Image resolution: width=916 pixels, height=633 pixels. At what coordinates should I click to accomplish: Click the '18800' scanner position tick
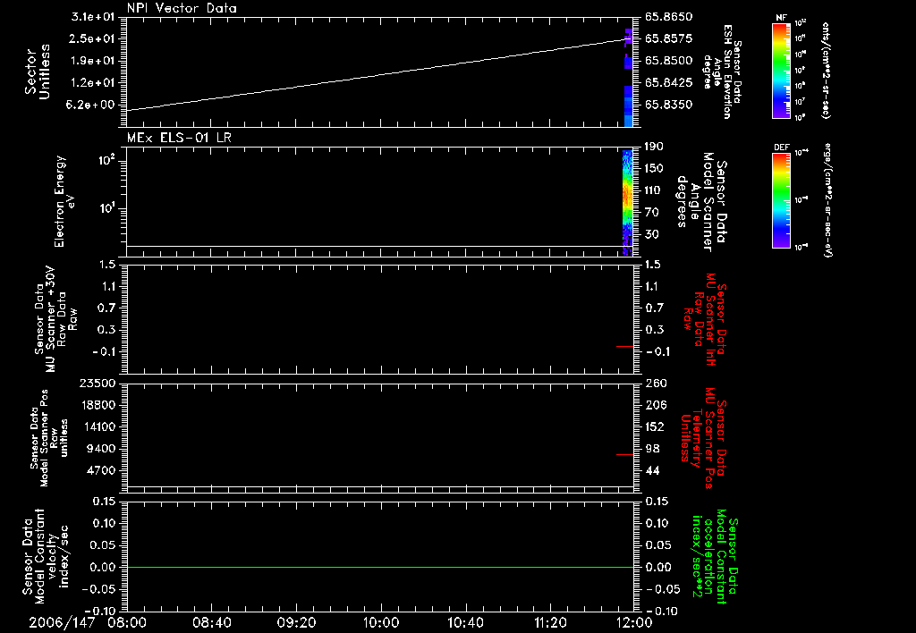coord(97,405)
